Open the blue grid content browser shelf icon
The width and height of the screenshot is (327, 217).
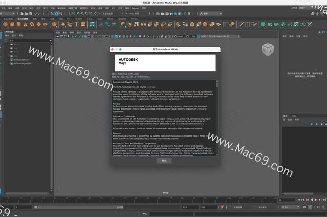(x=92, y=24)
